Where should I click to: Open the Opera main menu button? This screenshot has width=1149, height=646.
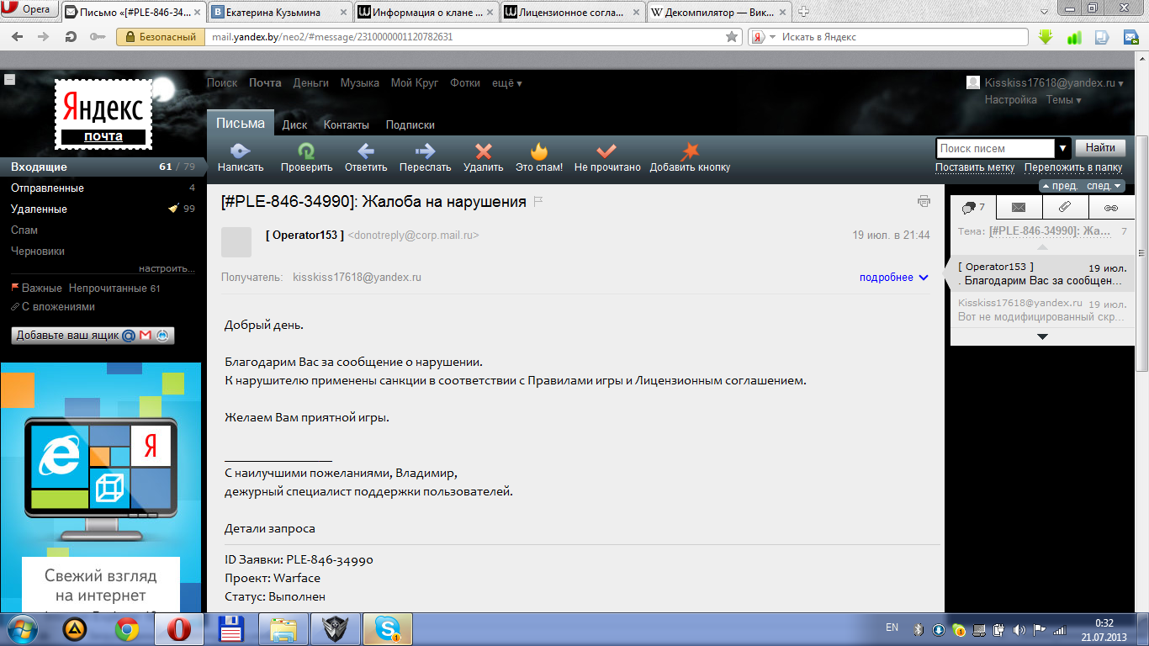[29, 10]
